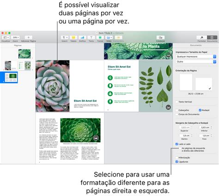Click the green spiral succulent photo
The height and width of the screenshot is (196, 219).
(x=80, y=130)
